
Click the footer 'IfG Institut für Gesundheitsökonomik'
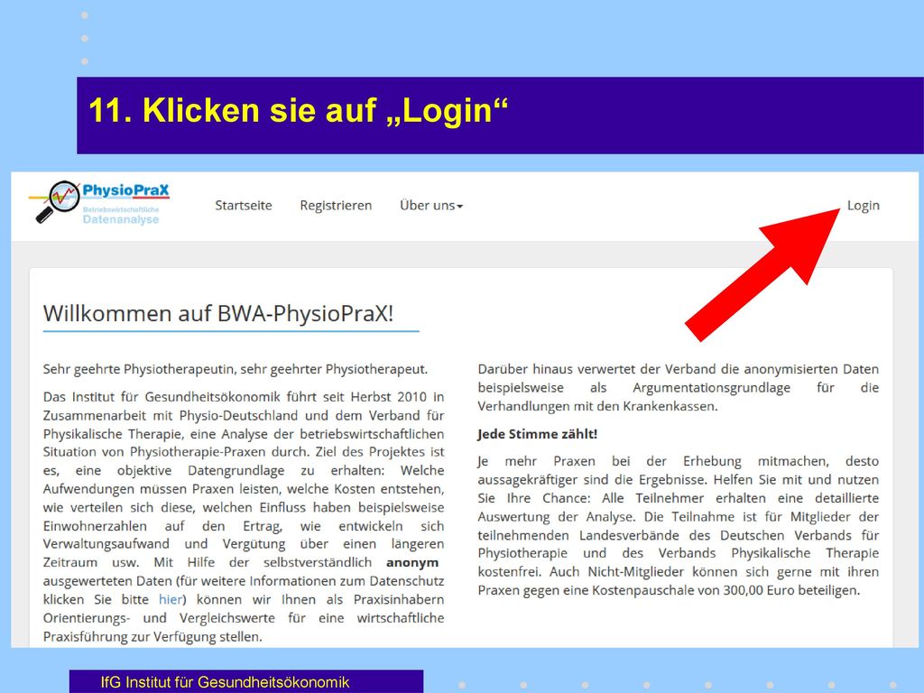pyautogui.click(x=225, y=682)
